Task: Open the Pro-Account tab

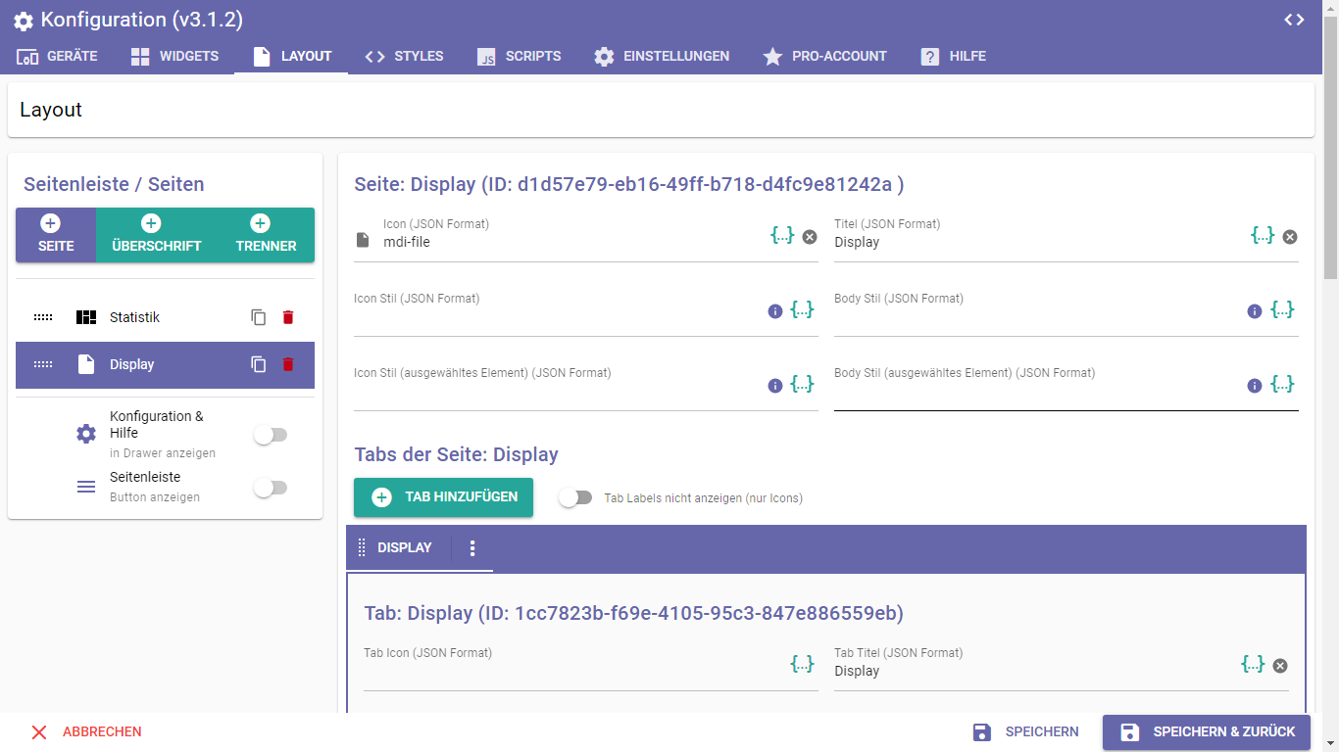Action: [824, 56]
